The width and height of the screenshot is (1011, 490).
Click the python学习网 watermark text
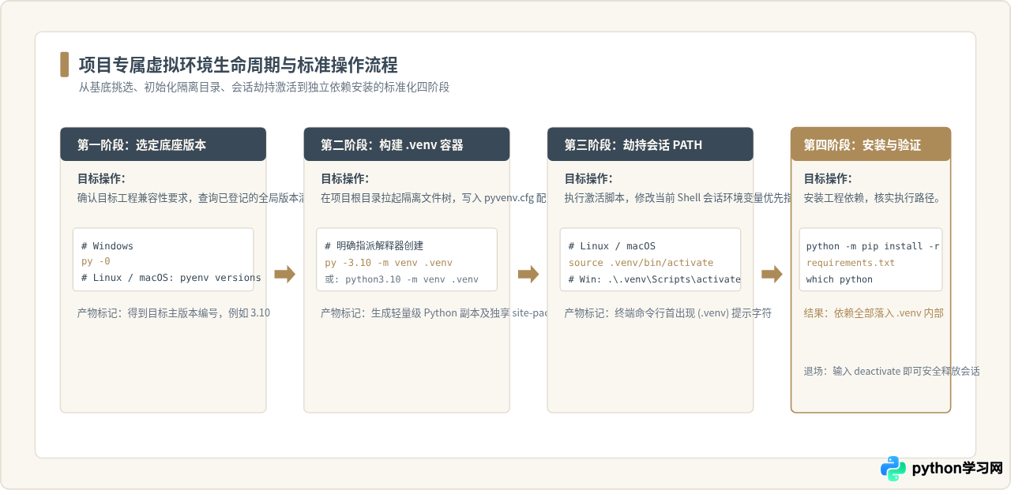pos(957,468)
